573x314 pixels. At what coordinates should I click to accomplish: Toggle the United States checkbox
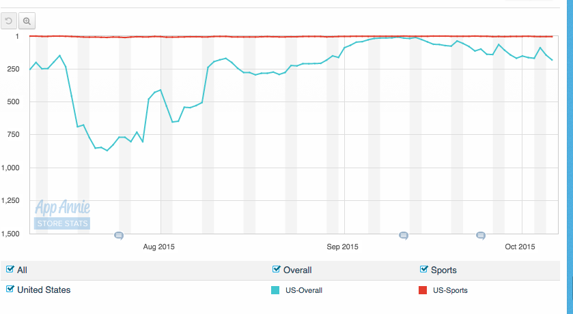10,289
